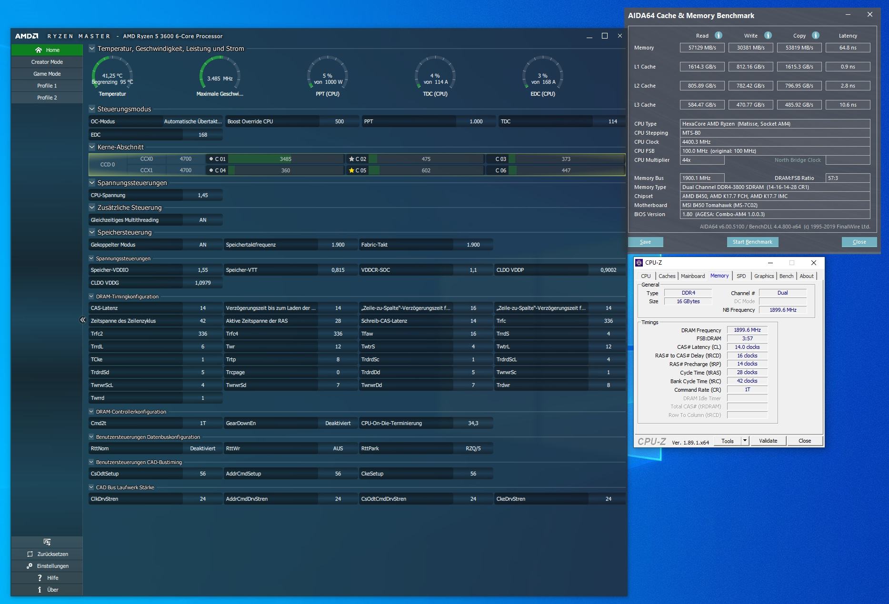This screenshot has height=604, width=889.
Task: Collapse the Benutzersteuerungen Datenbuskonfiguration section
Action: (91, 437)
